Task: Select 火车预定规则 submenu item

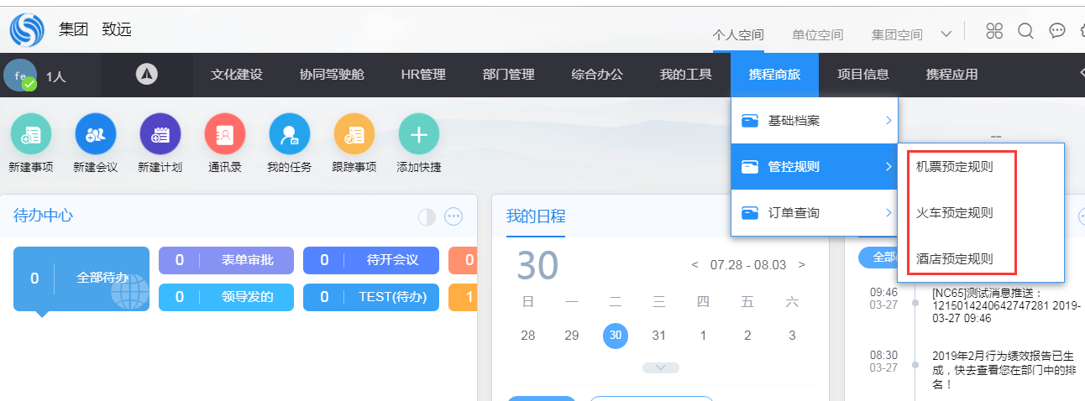Action: [954, 213]
